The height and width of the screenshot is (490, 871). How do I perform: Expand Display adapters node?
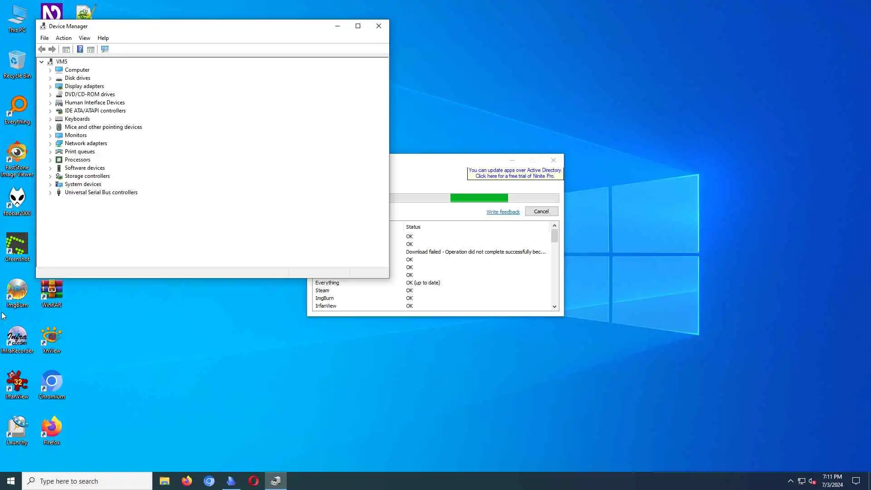[x=50, y=86]
